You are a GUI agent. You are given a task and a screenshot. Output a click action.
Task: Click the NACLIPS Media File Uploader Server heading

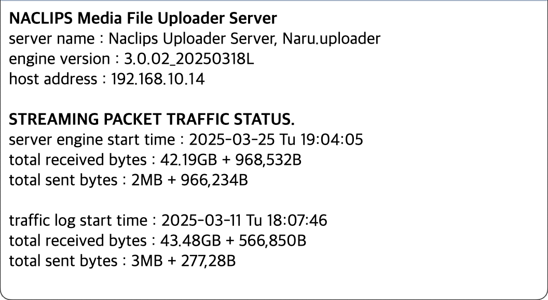click(143, 18)
